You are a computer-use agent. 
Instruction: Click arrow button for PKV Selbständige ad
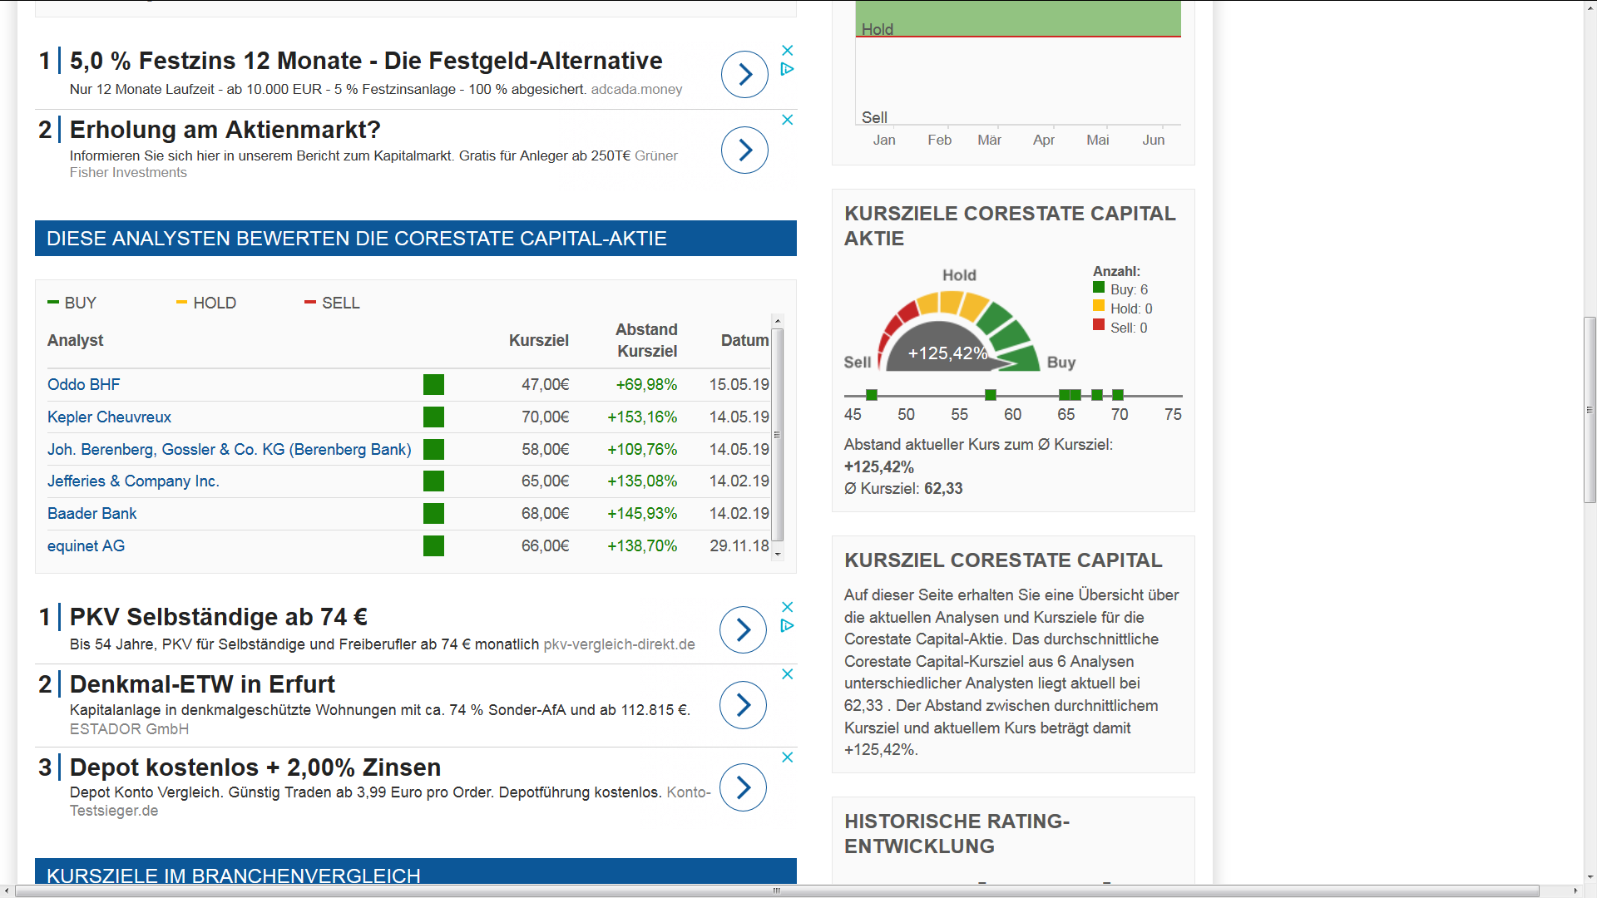pyautogui.click(x=743, y=630)
